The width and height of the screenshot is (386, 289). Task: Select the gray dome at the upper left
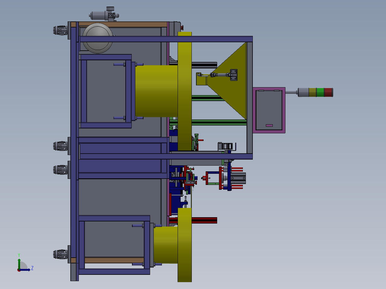click(98, 38)
